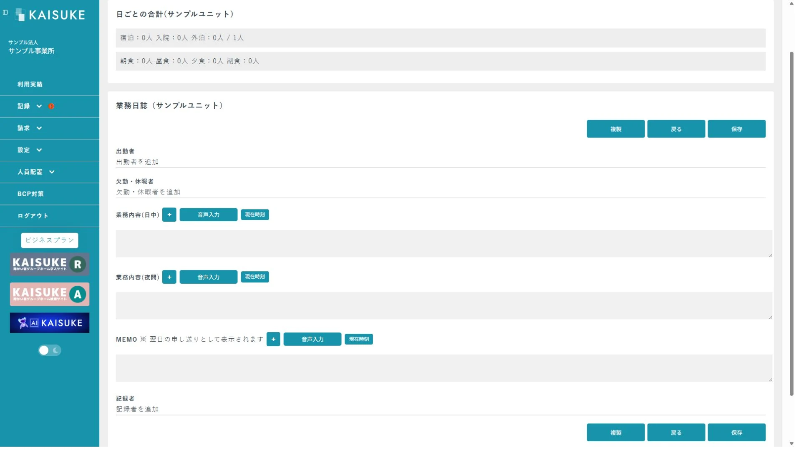Click the orange alert badge beside 記録
The width and height of the screenshot is (801, 450).
pos(51,106)
